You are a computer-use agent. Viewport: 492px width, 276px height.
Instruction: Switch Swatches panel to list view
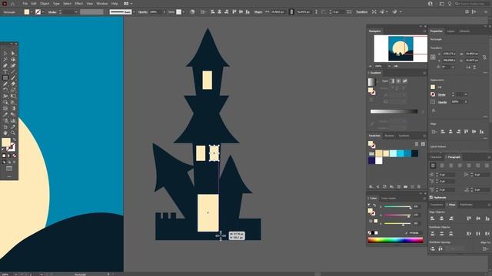(417, 144)
